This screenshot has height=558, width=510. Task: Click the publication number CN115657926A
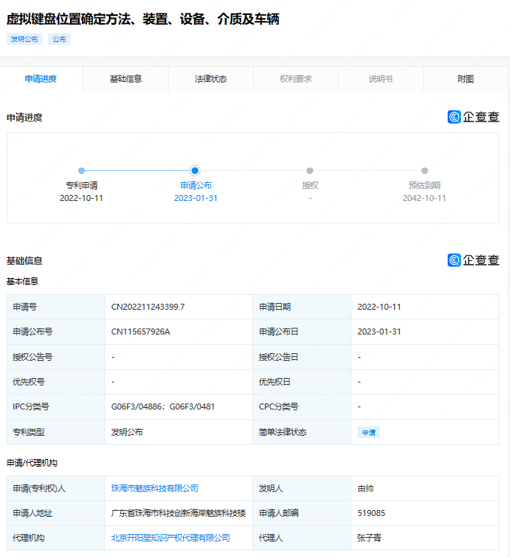140,331
